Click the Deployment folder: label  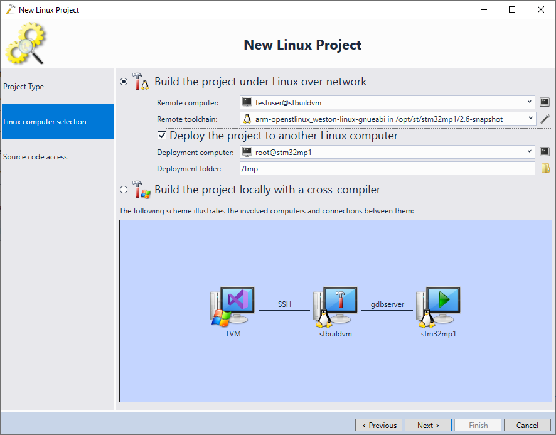[x=189, y=168]
